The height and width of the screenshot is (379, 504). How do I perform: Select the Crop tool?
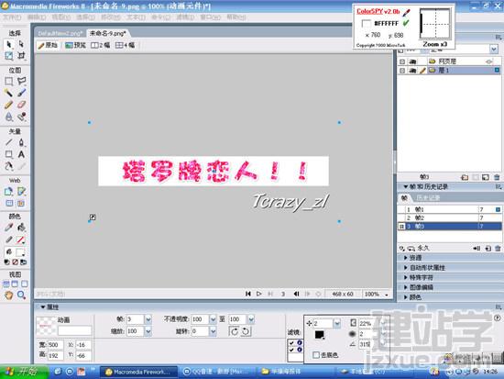(x=21, y=56)
